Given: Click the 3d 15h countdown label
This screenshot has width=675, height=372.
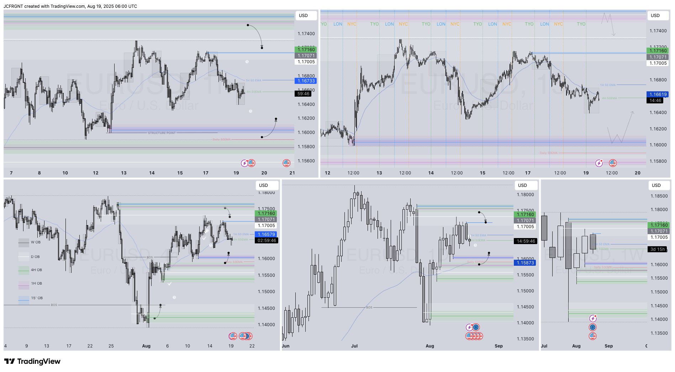Looking at the screenshot, I should click(x=657, y=249).
